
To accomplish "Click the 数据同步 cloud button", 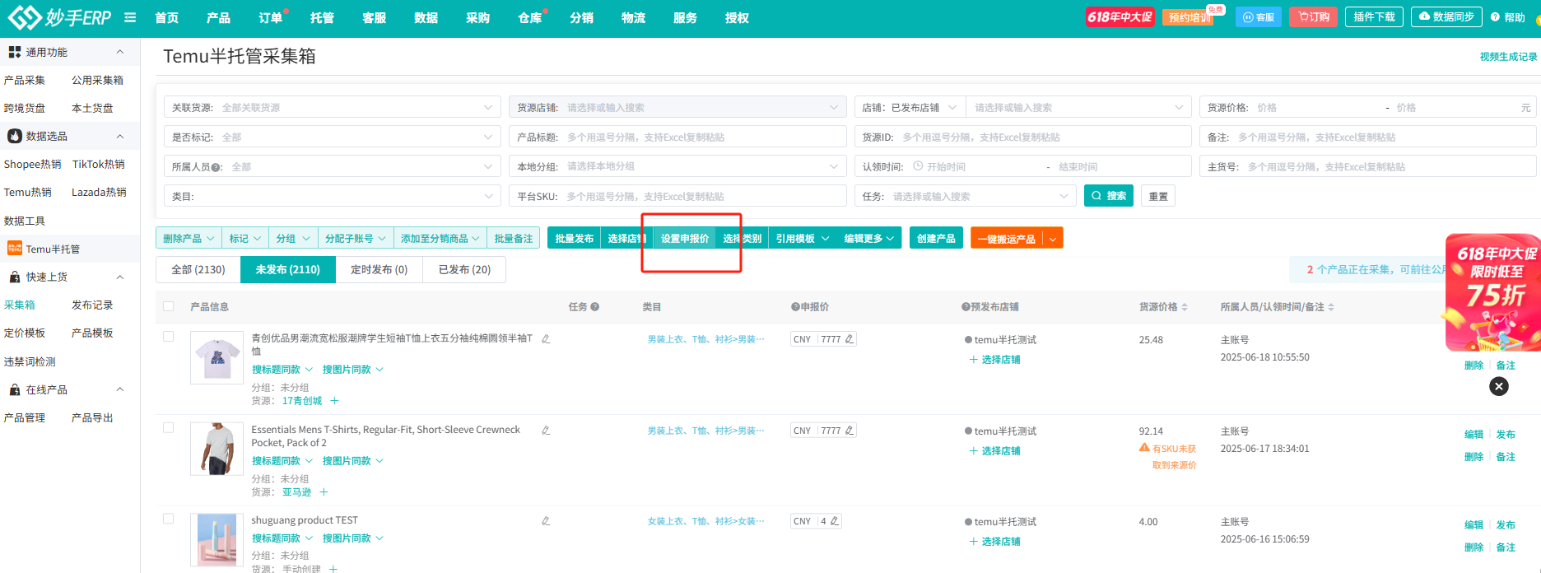I will 1446,17.
